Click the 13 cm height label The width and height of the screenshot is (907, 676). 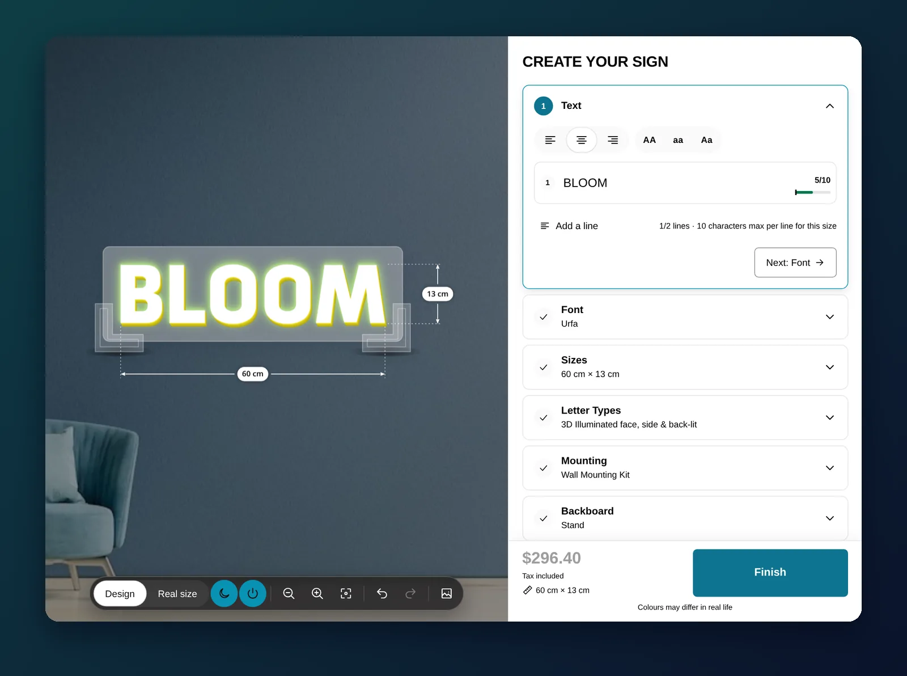[x=438, y=294]
